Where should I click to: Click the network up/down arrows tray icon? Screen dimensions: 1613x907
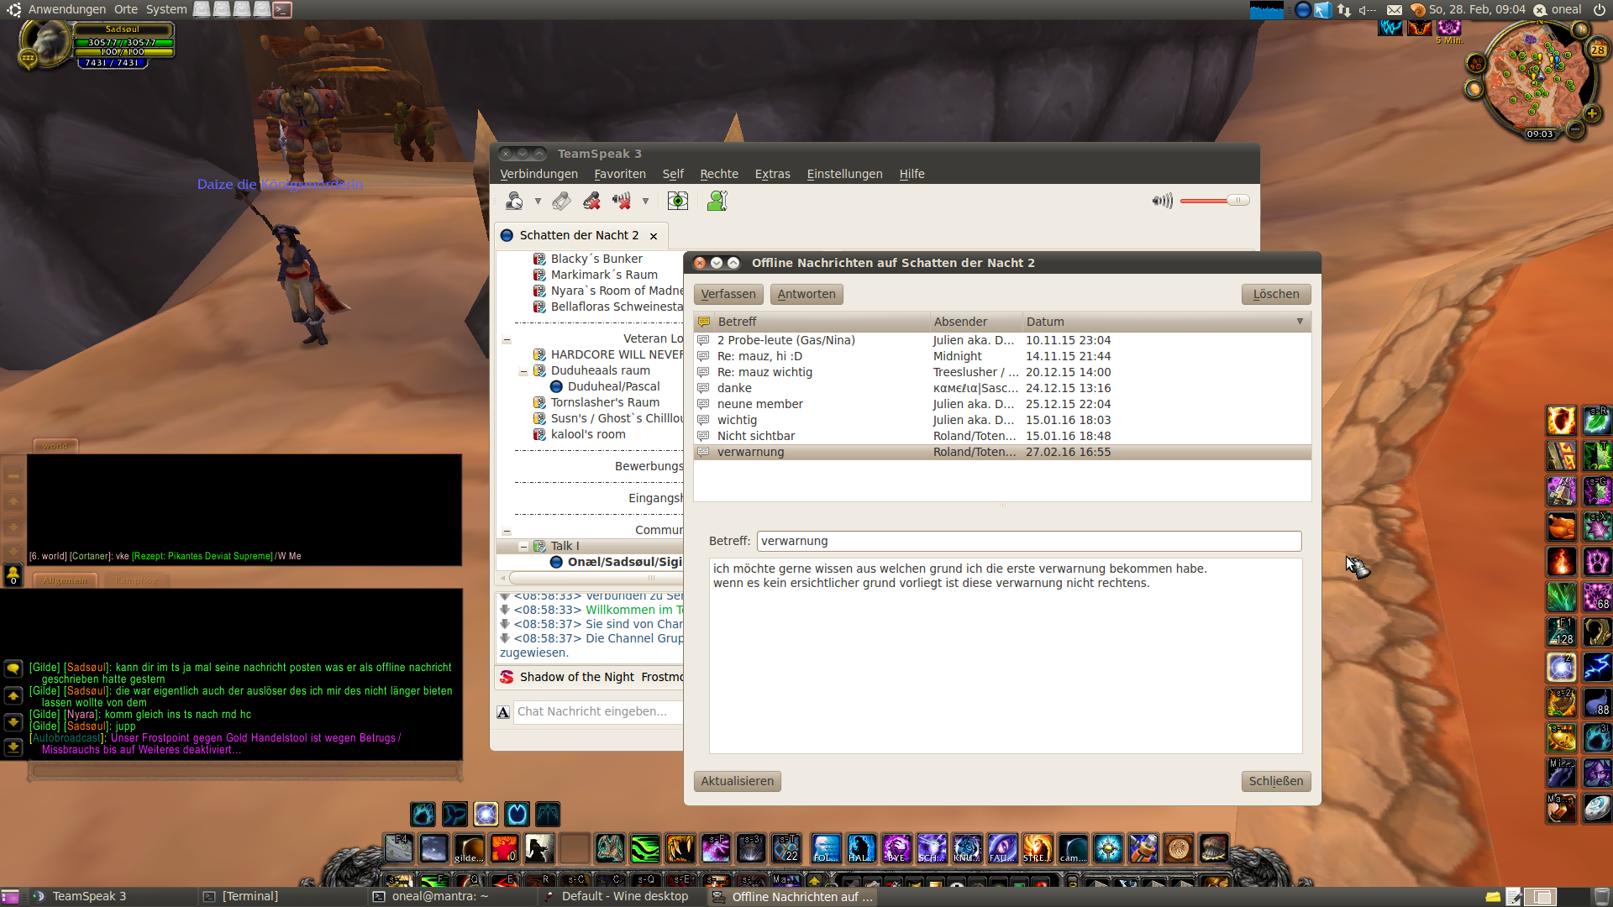tap(1344, 10)
